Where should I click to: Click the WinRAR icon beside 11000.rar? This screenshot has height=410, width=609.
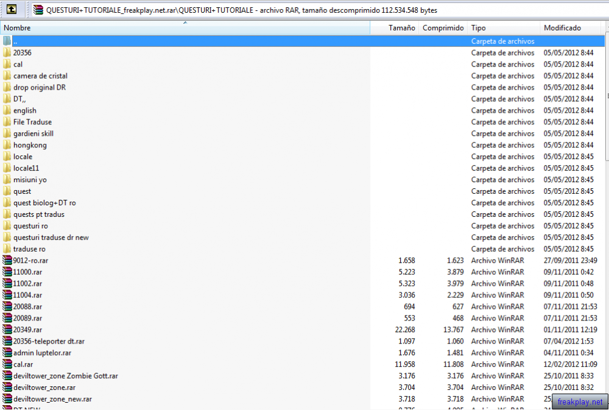pyautogui.click(x=7, y=272)
